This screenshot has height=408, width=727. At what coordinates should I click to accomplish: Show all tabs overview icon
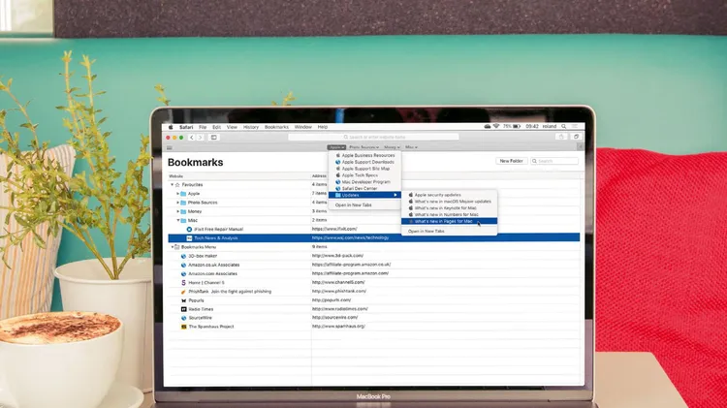coord(576,137)
